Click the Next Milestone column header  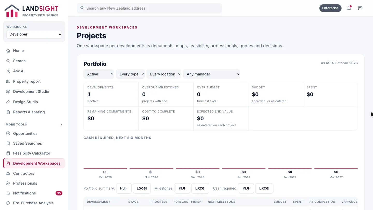221,202
